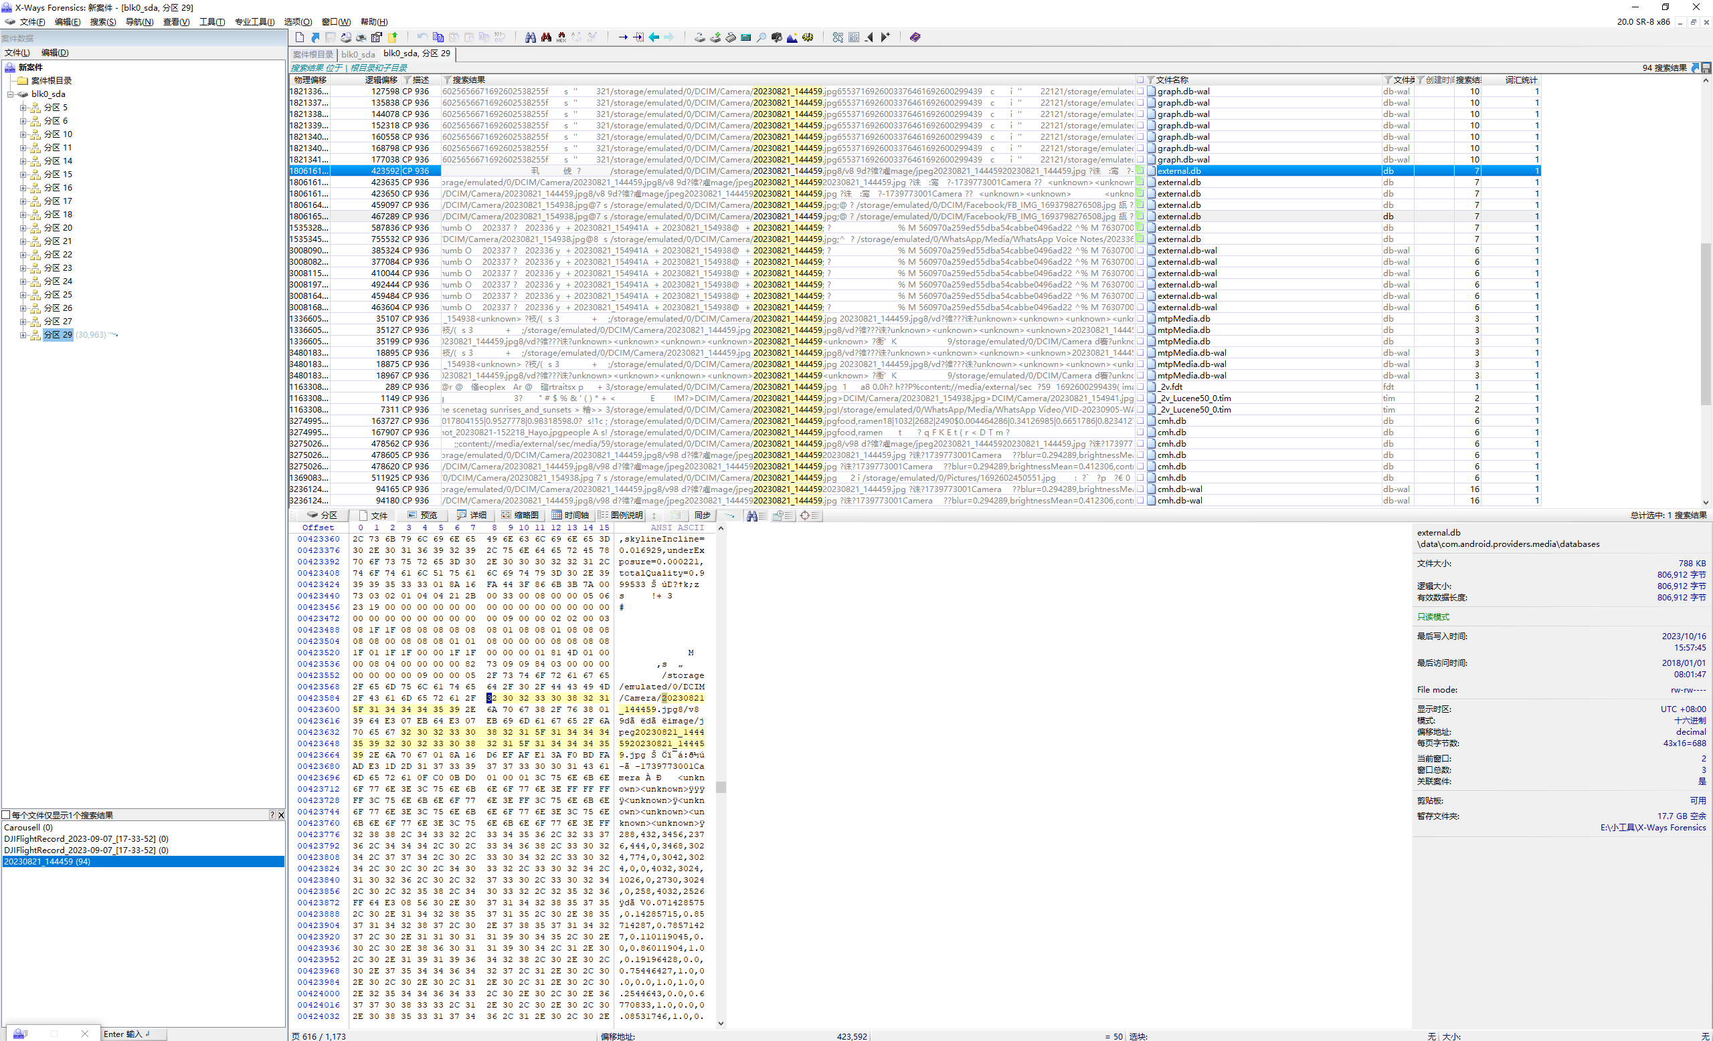
Task: Check the box for last cmh.db-wal row
Action: click(1140, 500)
